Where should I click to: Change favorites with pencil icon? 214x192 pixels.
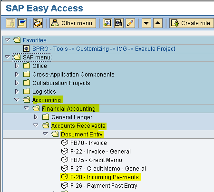point(130,23)
